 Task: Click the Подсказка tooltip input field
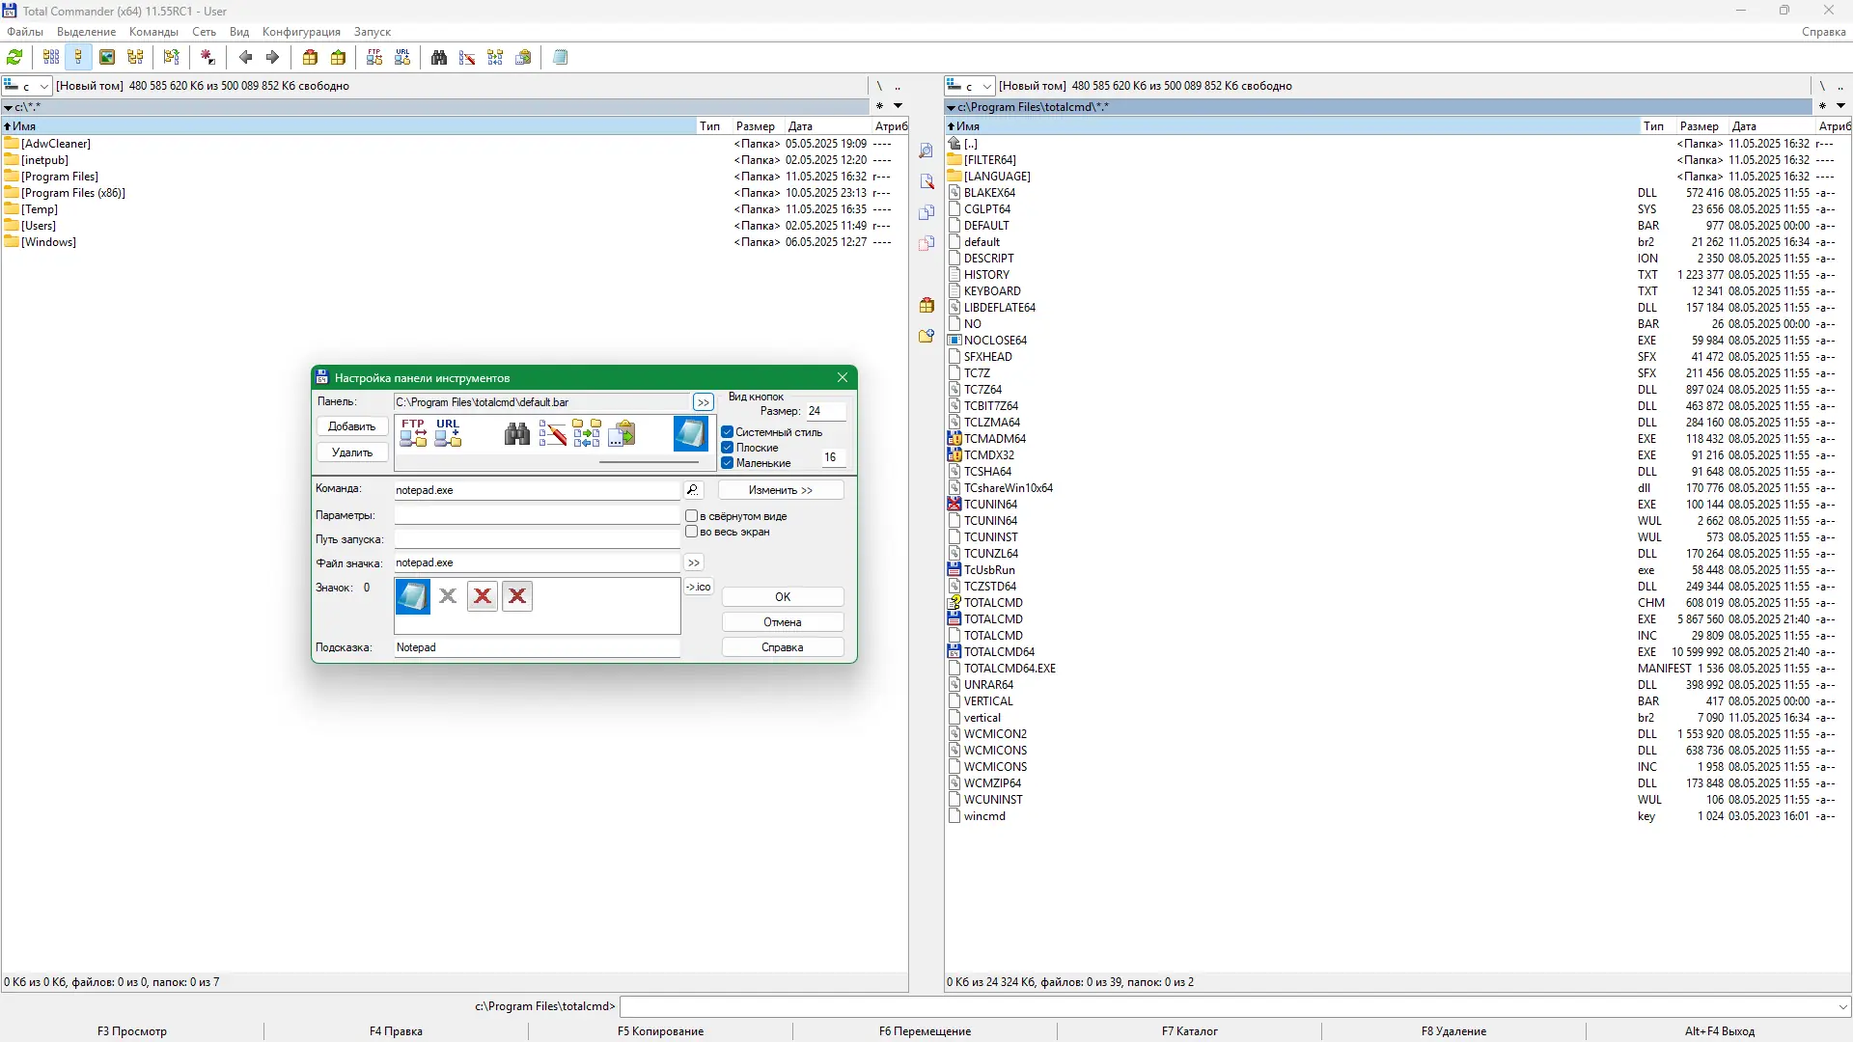(537, 647)
